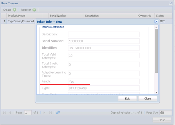
Task: Click the page number field
Action: coord(28,113)
